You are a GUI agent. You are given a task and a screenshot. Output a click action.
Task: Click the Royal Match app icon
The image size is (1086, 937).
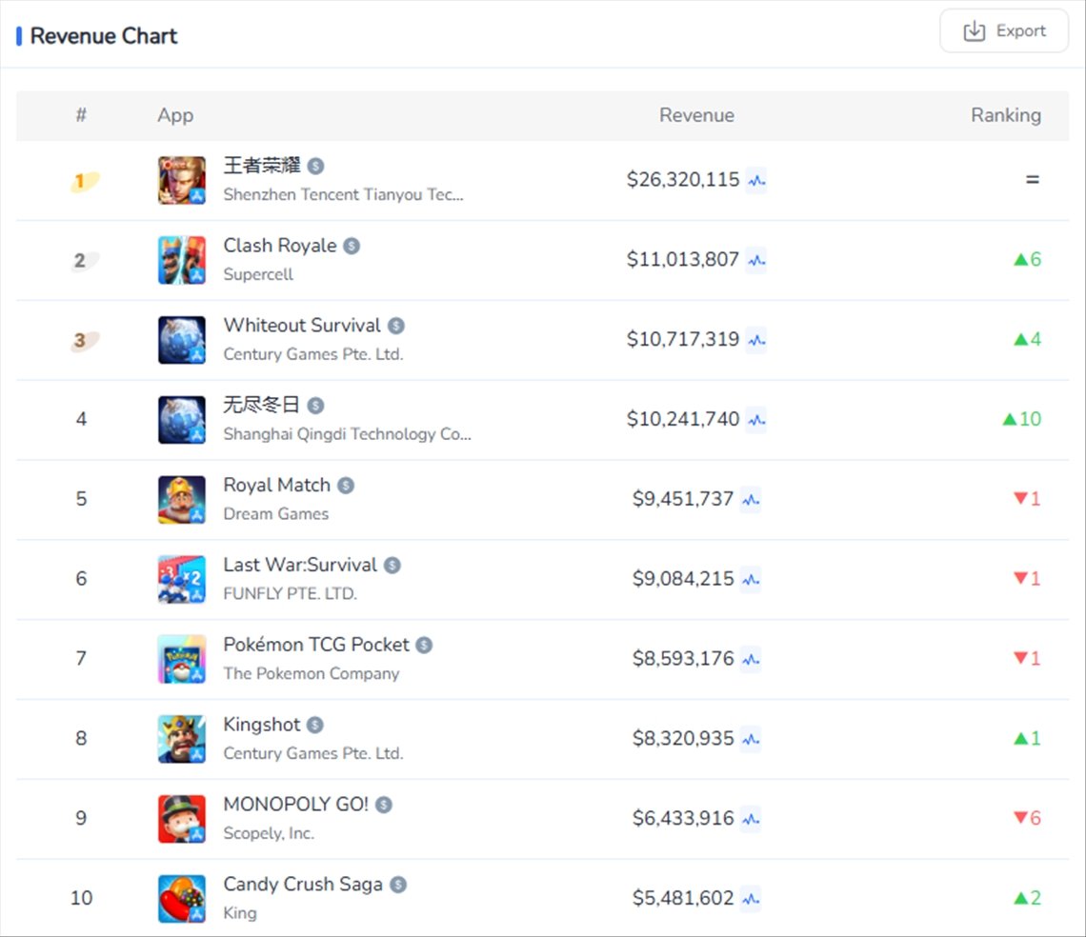point(182,499)
